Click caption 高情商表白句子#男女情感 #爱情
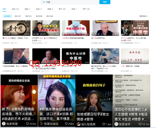The width and height of the screenshot is (156, 128). (93, 117)
